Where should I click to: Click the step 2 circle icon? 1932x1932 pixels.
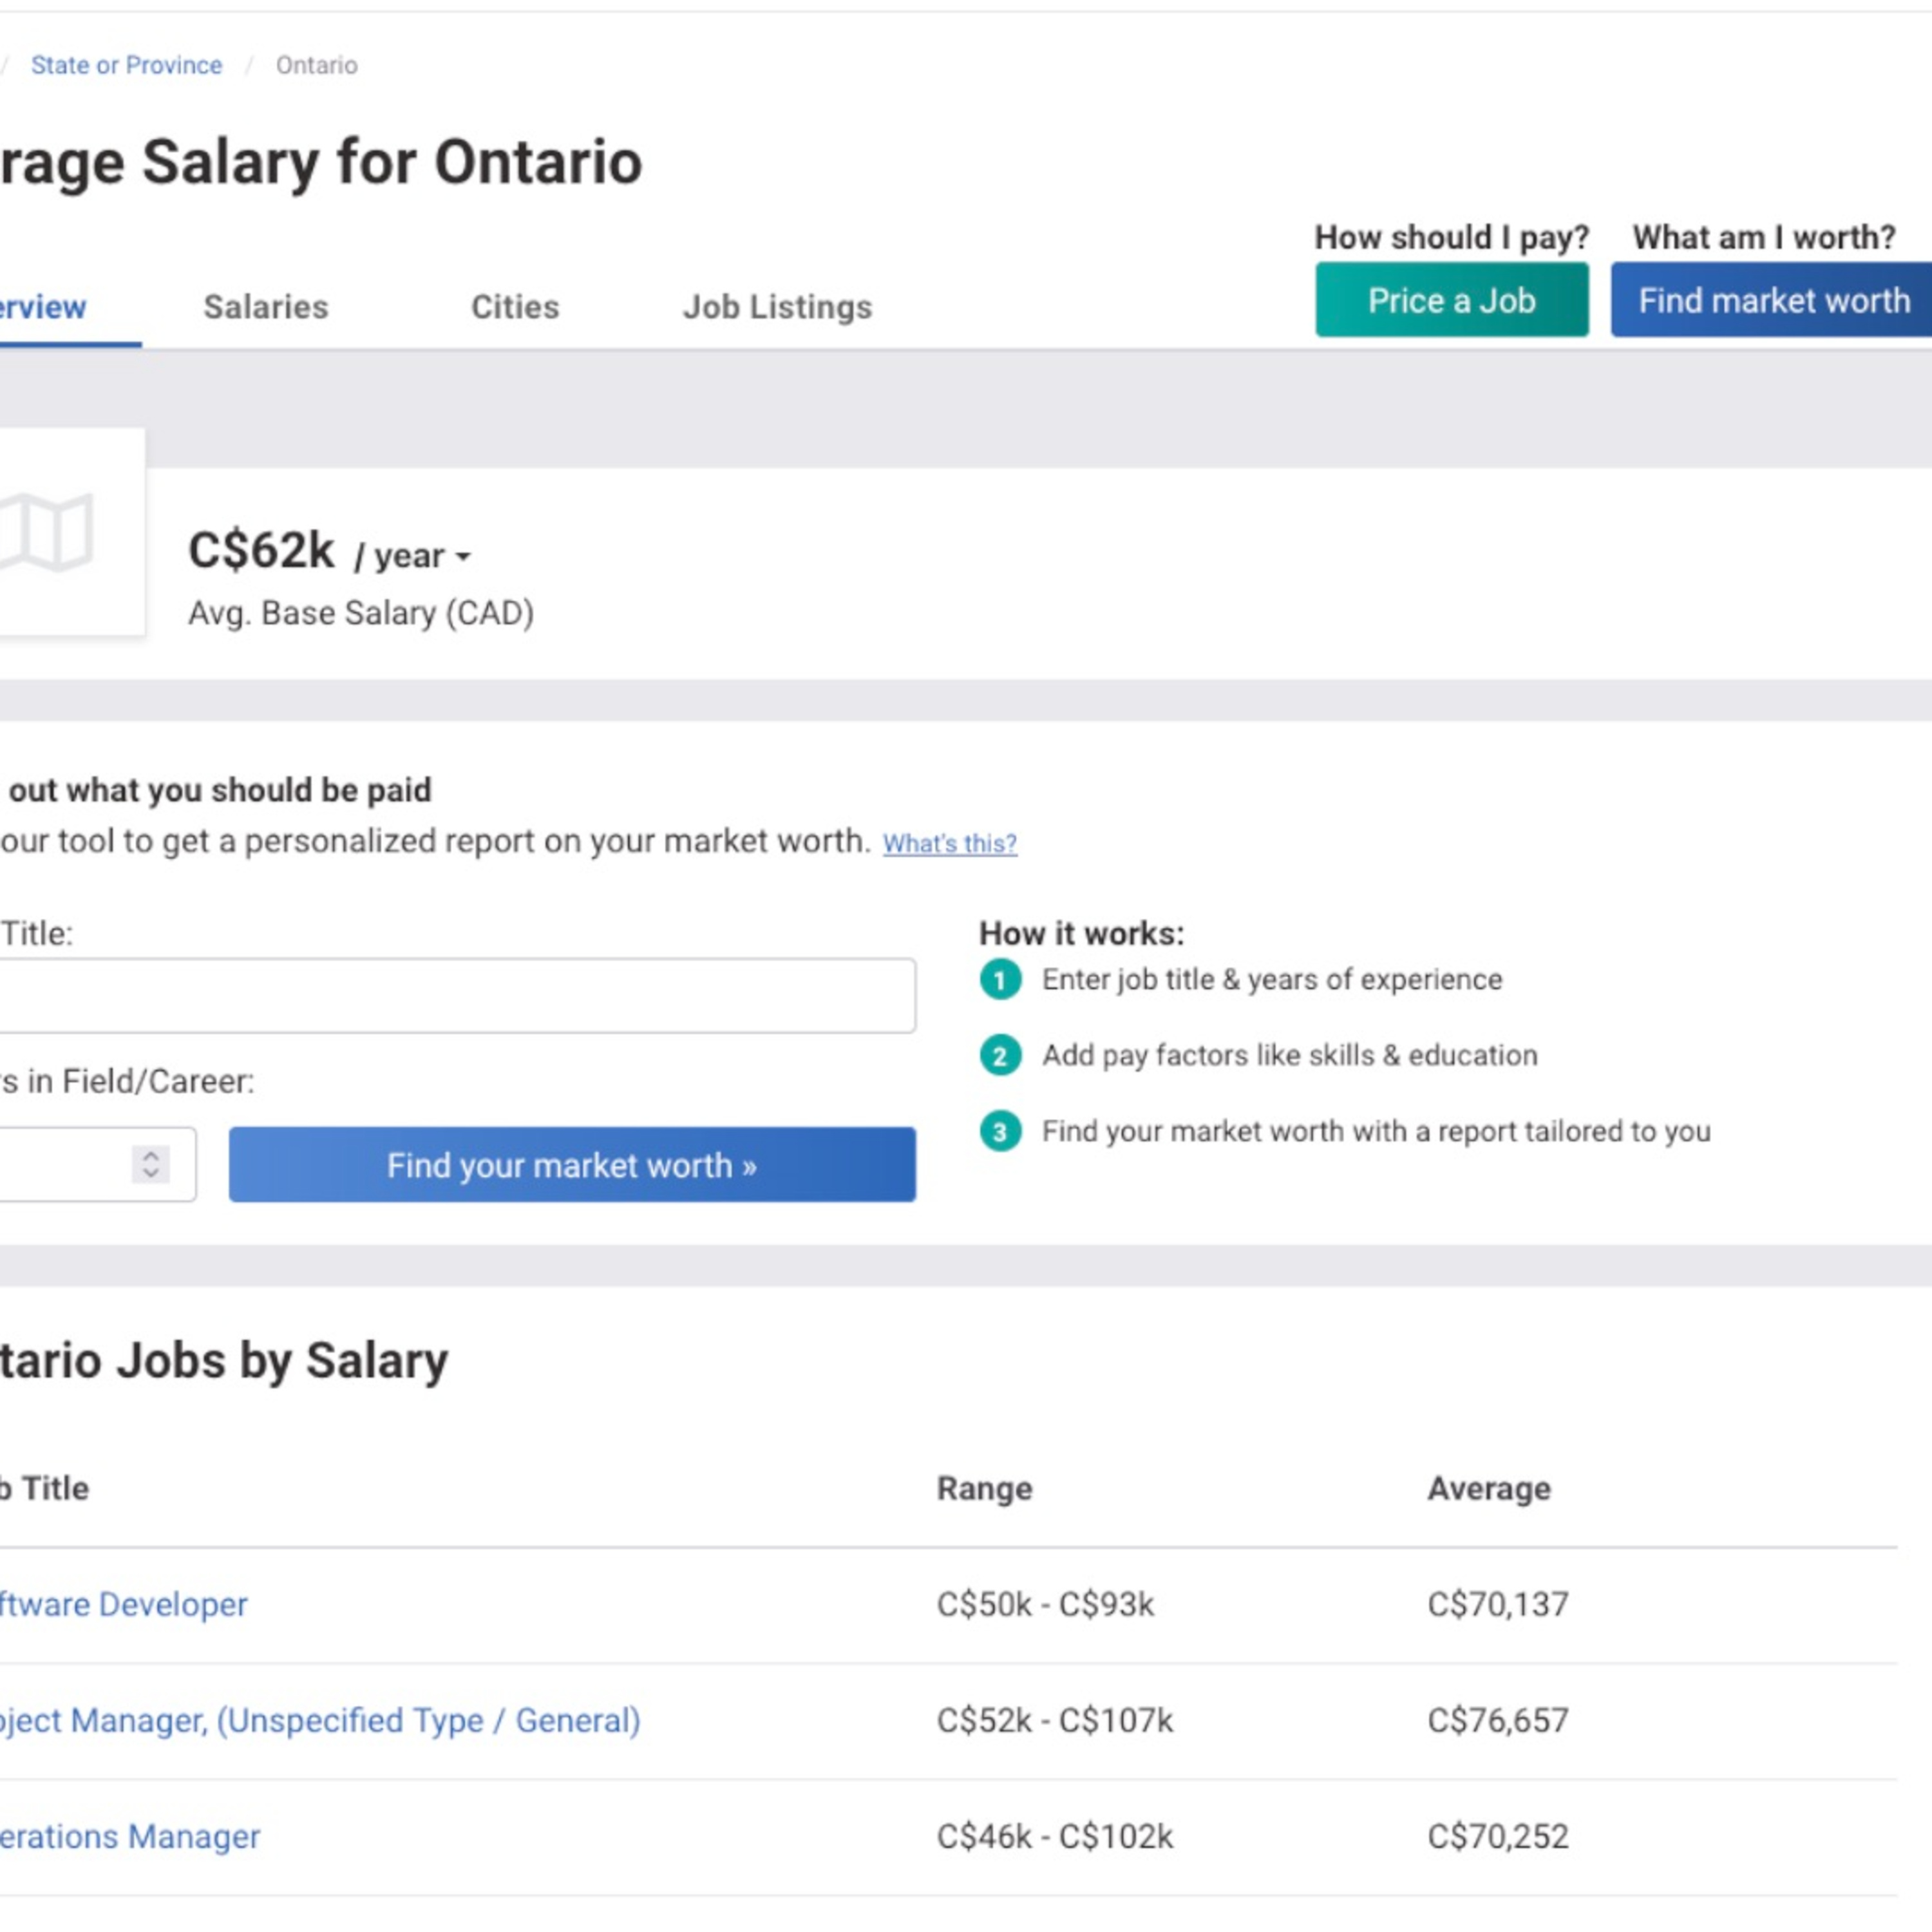(1000, 1055)
